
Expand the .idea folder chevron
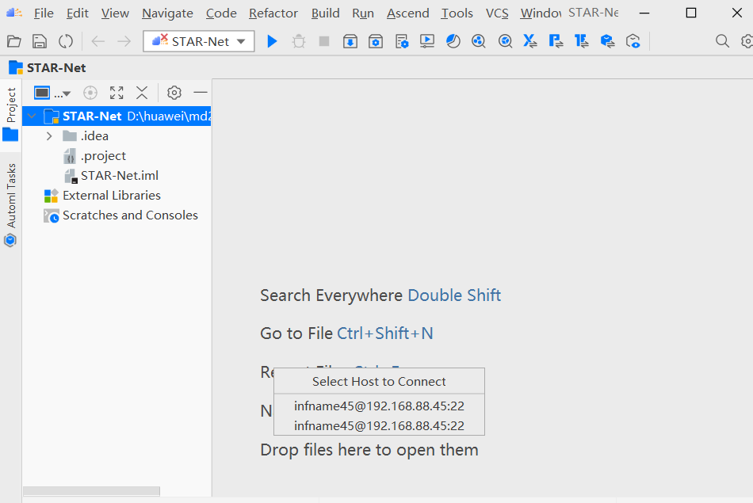(x=49, y=136)
